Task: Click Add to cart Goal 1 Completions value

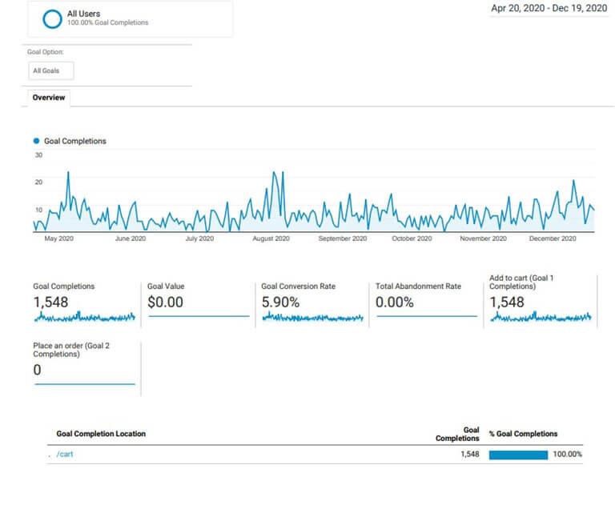Action: coord(507,303)
